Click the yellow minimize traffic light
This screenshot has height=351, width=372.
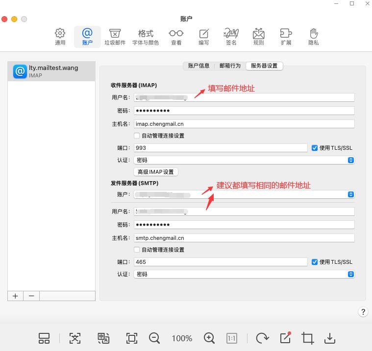click(14, 19)
